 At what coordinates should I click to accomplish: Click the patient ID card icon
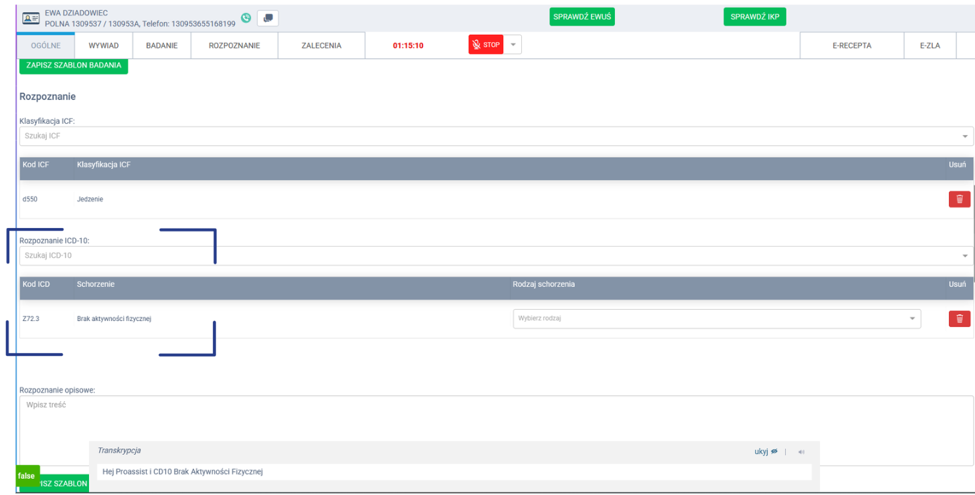(31, 18)
